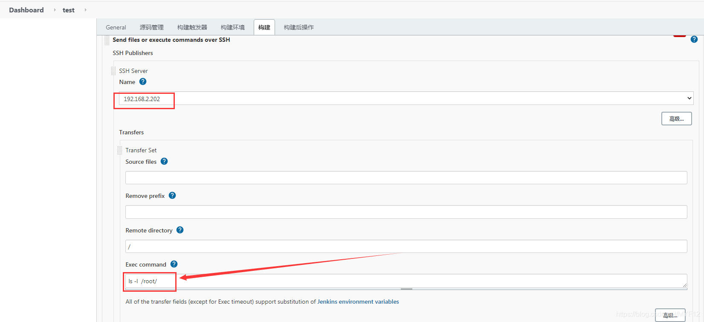The width and height of the screenshot is (704, 322).
Task: Switch to the 构建触发器 tab
Action: tap(192, 27)
